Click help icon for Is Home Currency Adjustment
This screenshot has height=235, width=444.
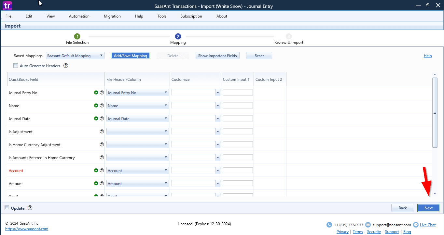coord(102,144)
